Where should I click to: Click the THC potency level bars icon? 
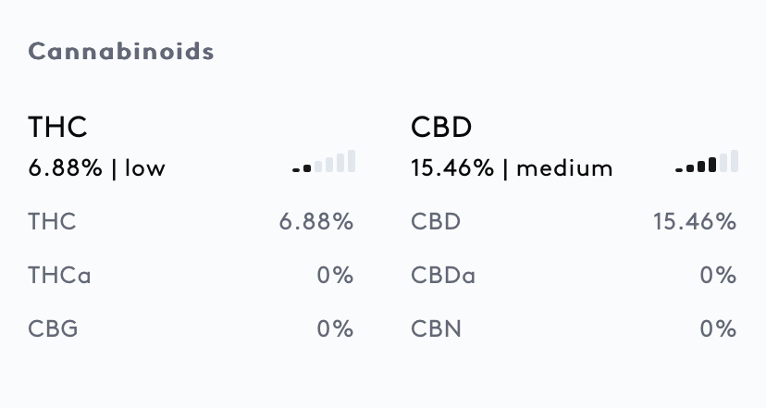(324, 163)
